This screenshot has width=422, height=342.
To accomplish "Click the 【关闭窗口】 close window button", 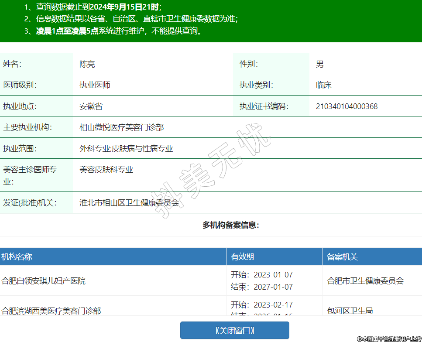I will (x=234, y=330).
